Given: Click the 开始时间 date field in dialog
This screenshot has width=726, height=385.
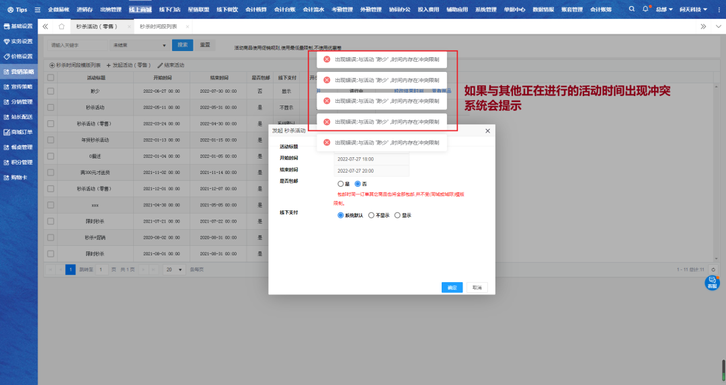Looking at the screenshot, I should (x=371, y=159).
